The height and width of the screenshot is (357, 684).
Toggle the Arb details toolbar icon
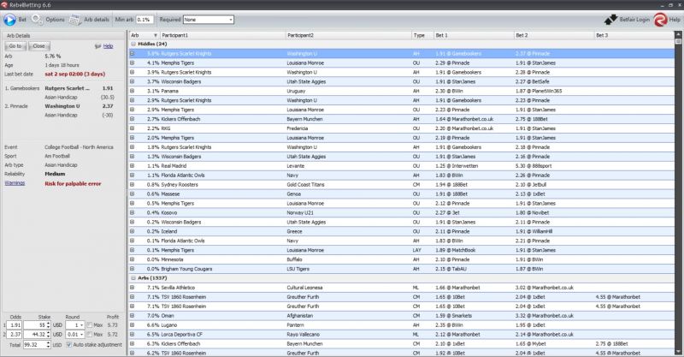pos(75,20)
